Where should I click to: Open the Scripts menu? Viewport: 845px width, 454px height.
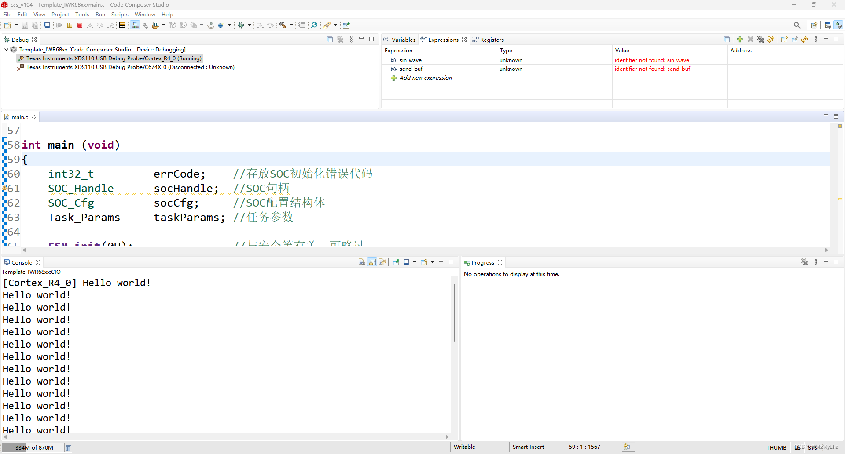point(120,15)
